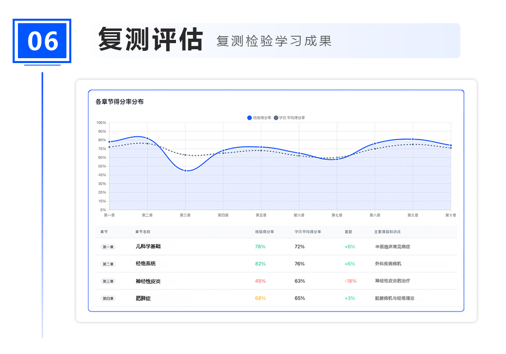The height and width of the screenshot is (354, 506).
Task: Click the 第七章 x-axis label
Action: (x=337, y=215)
